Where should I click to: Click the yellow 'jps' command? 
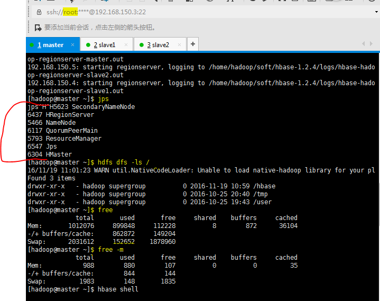click(103, 99)
